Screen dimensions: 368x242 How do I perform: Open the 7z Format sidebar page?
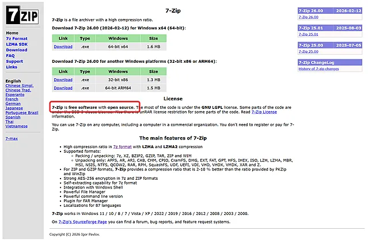pyautogui.click(x=16, y=39)
